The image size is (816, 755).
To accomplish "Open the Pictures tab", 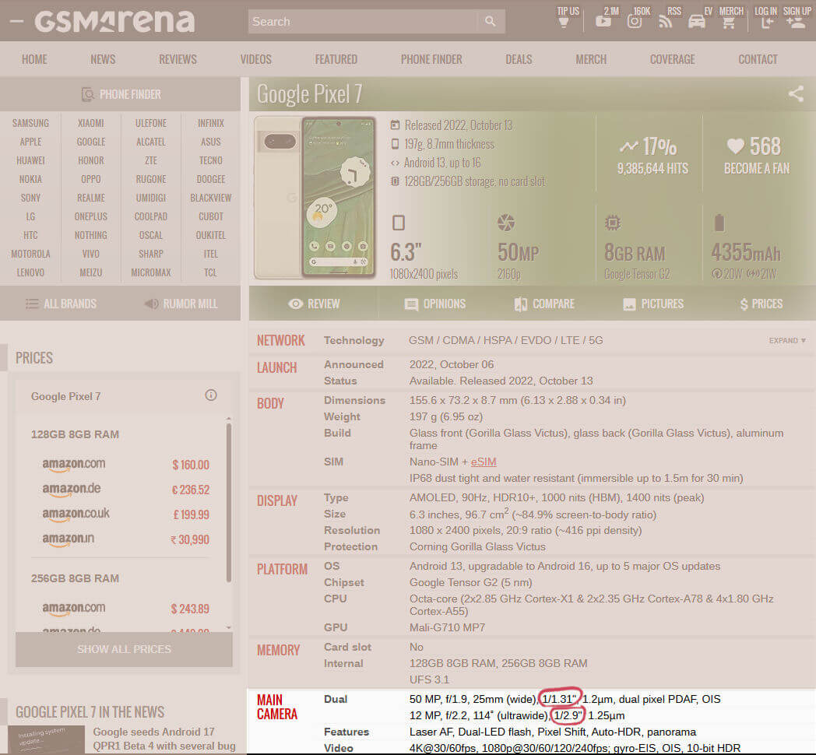I will click(653, 304).
